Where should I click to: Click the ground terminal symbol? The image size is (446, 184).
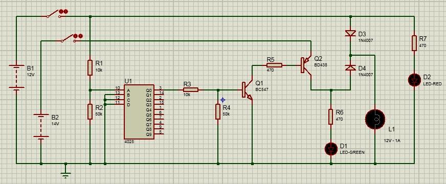(x=65, y=172)
